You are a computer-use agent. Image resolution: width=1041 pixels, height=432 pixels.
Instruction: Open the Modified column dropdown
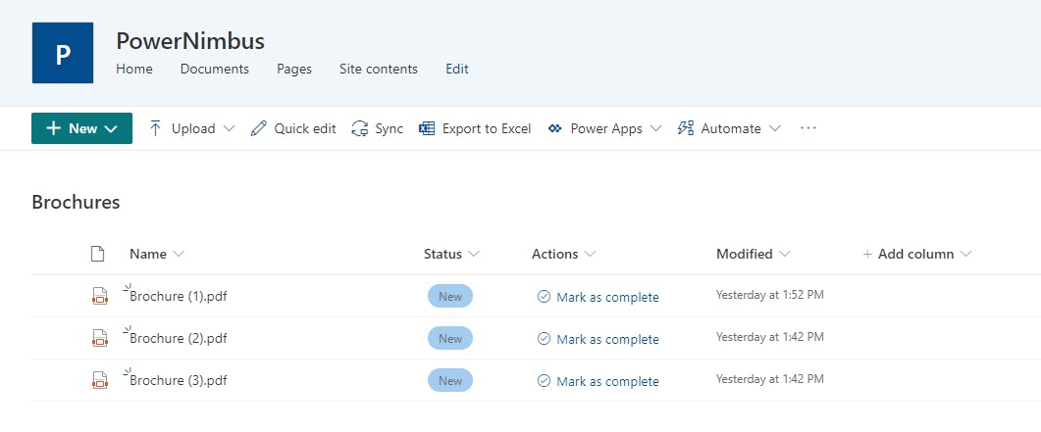(754, 254)
